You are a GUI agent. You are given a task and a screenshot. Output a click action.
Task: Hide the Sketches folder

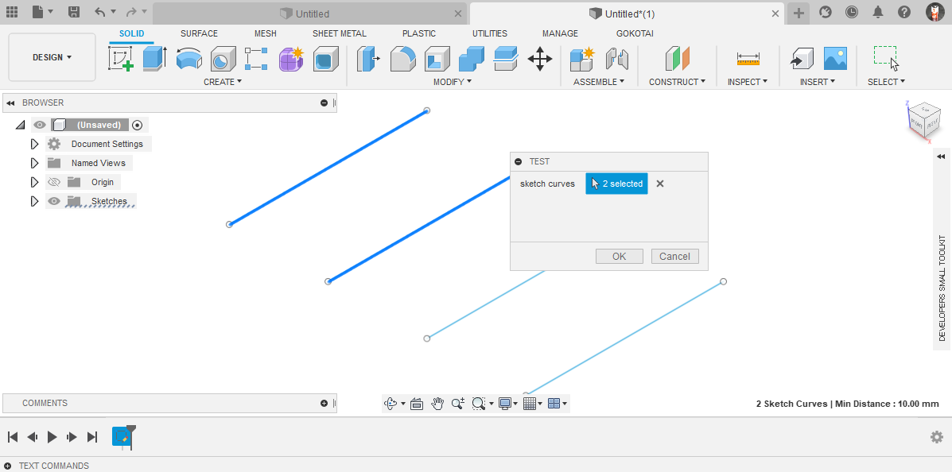click(54, 201)
